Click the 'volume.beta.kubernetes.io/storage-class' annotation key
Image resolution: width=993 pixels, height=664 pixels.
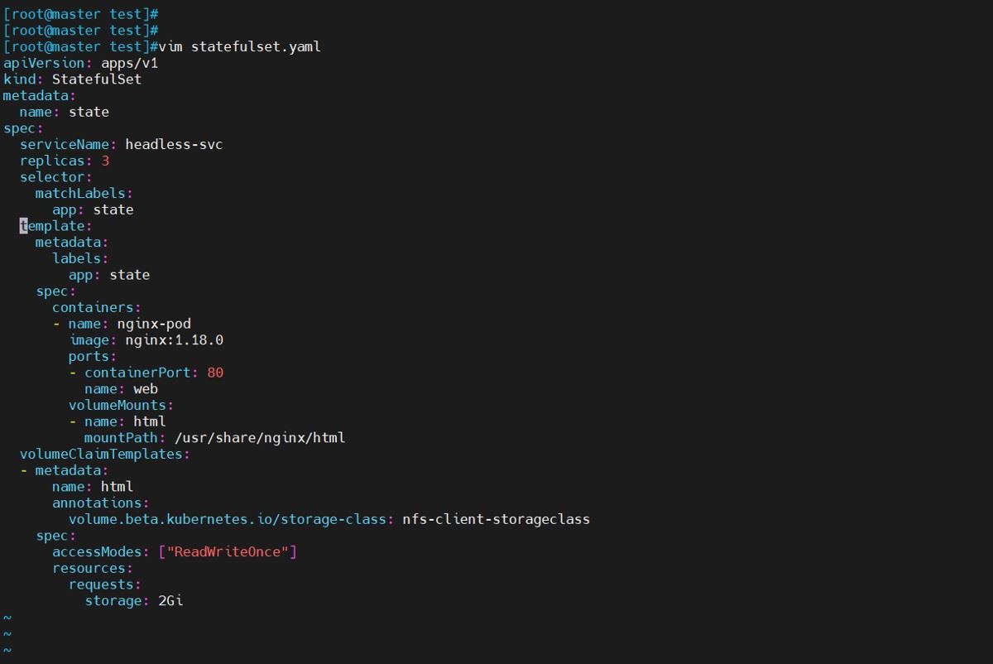[x=227, y=519]
